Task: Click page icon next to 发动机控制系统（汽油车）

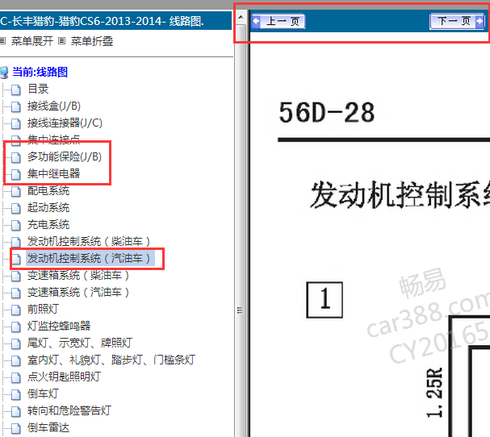Action: point(16,259)
